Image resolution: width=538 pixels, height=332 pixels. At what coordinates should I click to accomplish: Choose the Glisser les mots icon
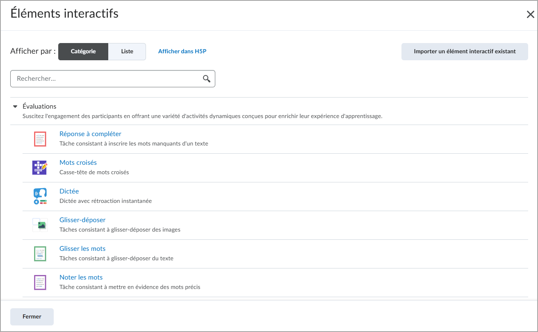tap(40, 254)
